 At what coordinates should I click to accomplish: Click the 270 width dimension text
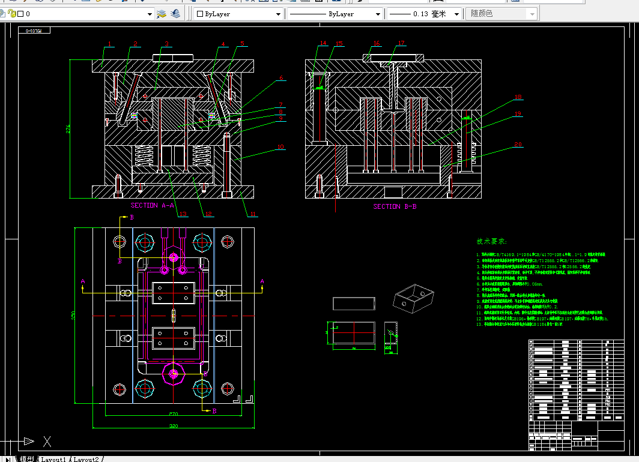pos(174,413)
